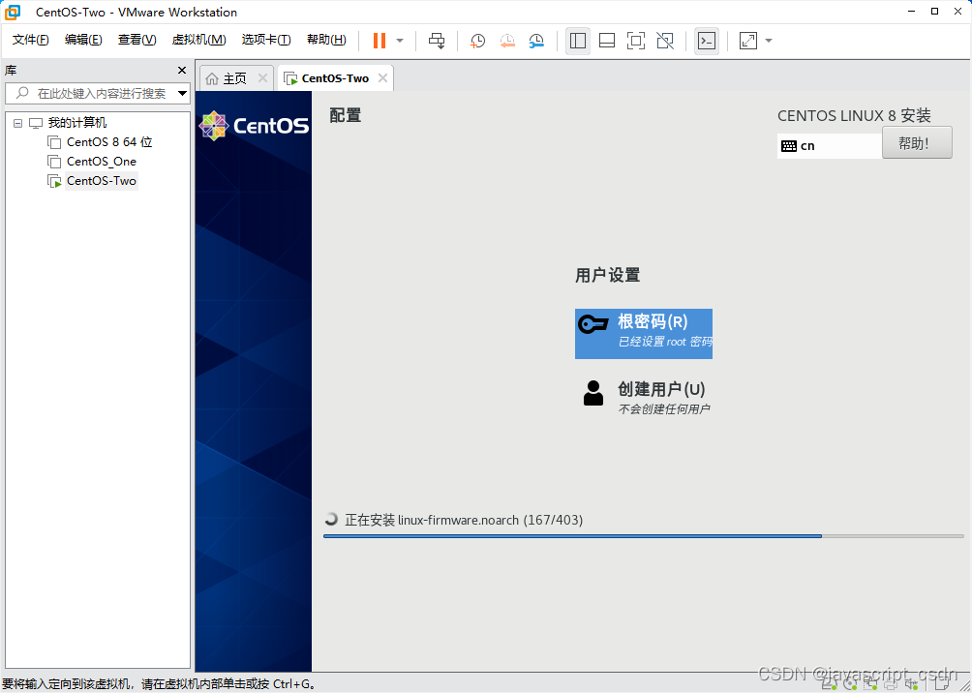Send Ctrl+Alt+Del to the virtual machine
This screenshot has height=693, width=972.
coord(437,41)
